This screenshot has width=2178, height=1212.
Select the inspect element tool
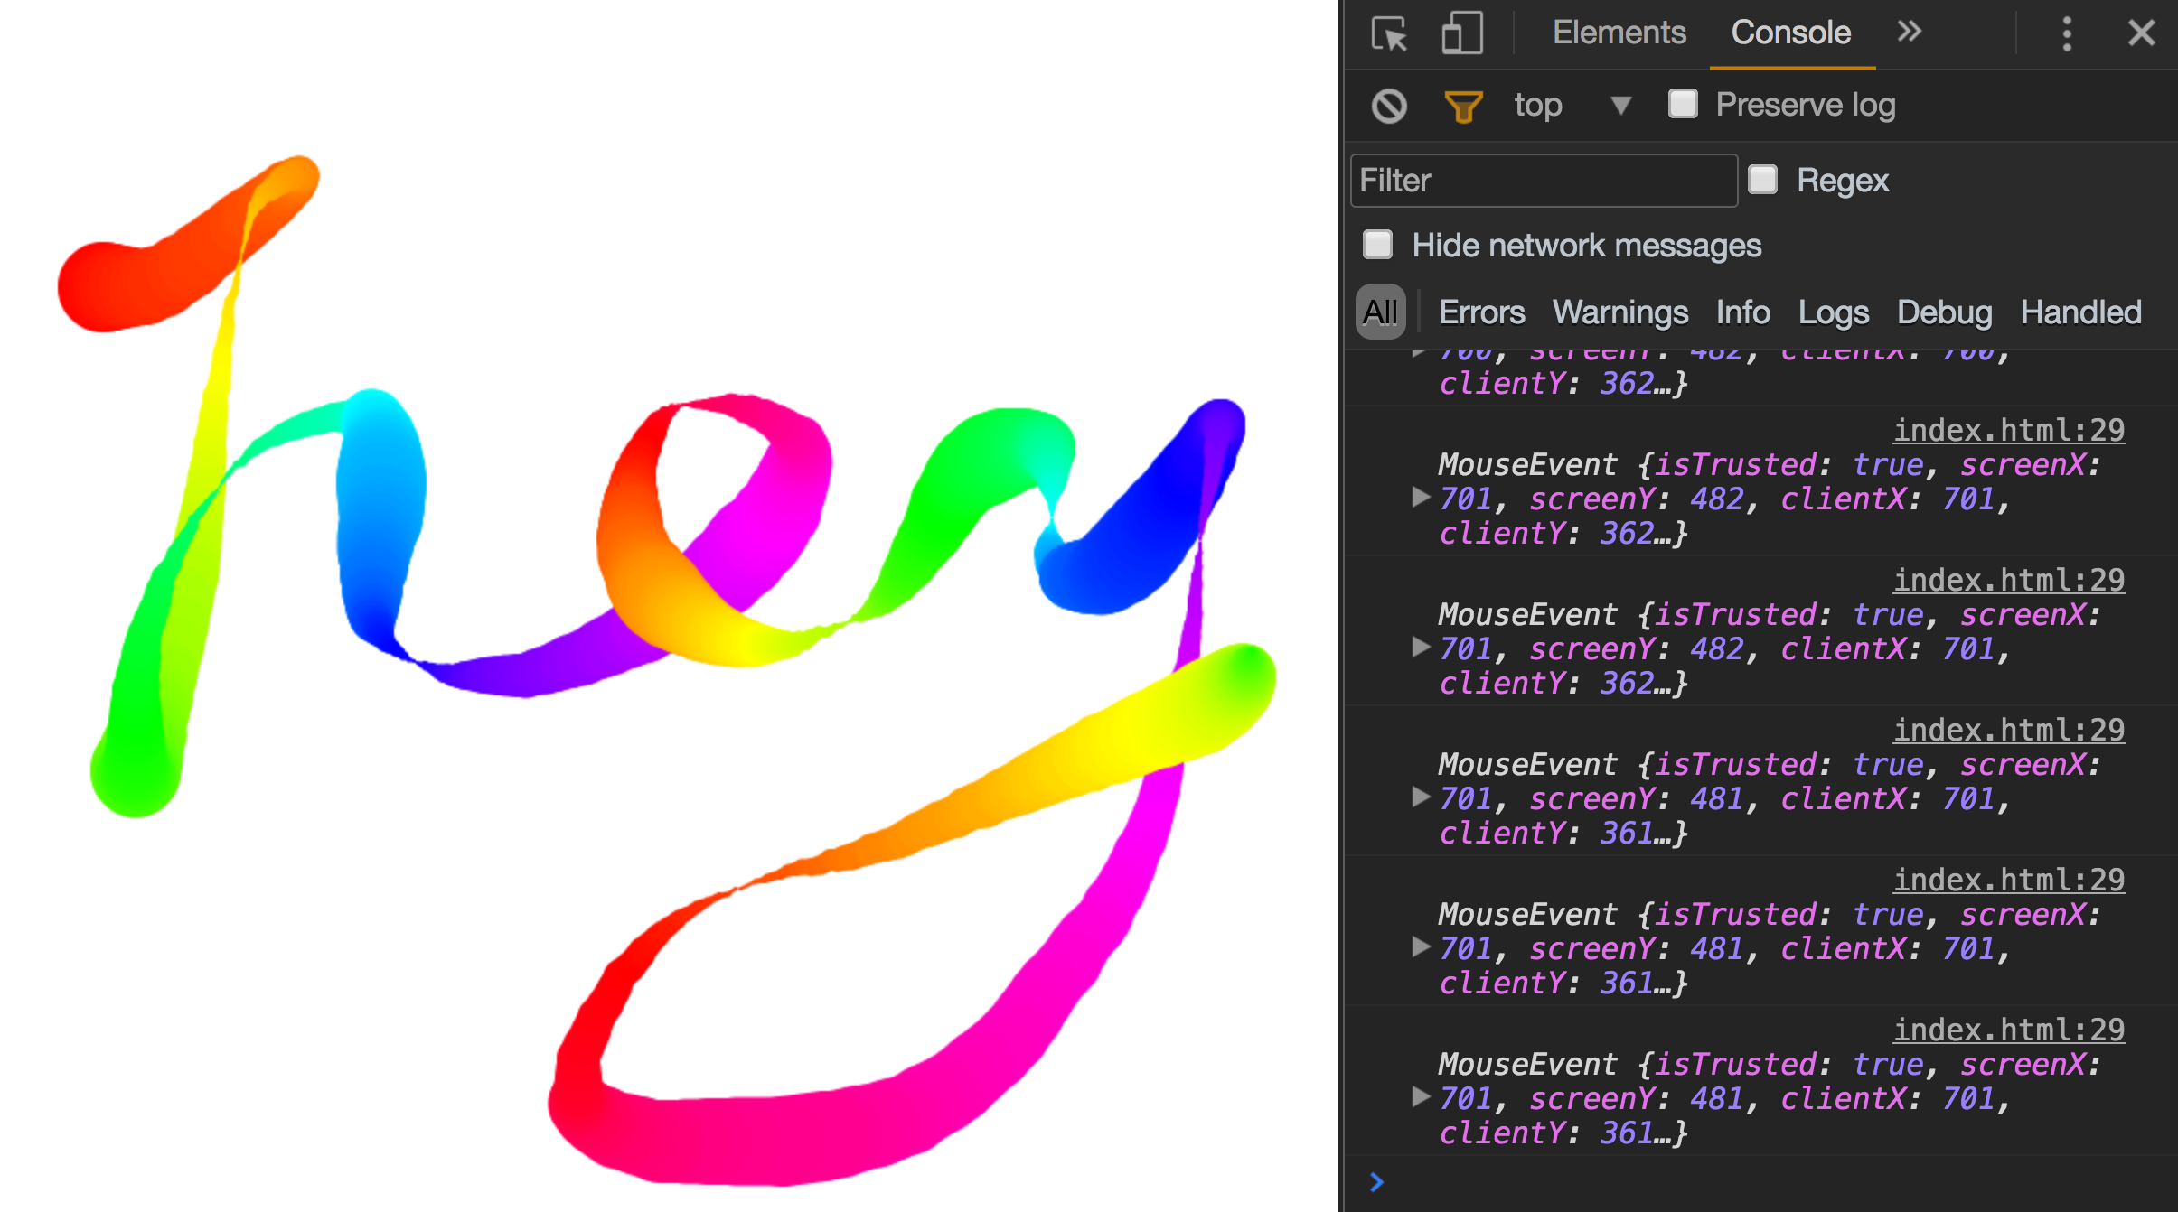[1387, 33]
